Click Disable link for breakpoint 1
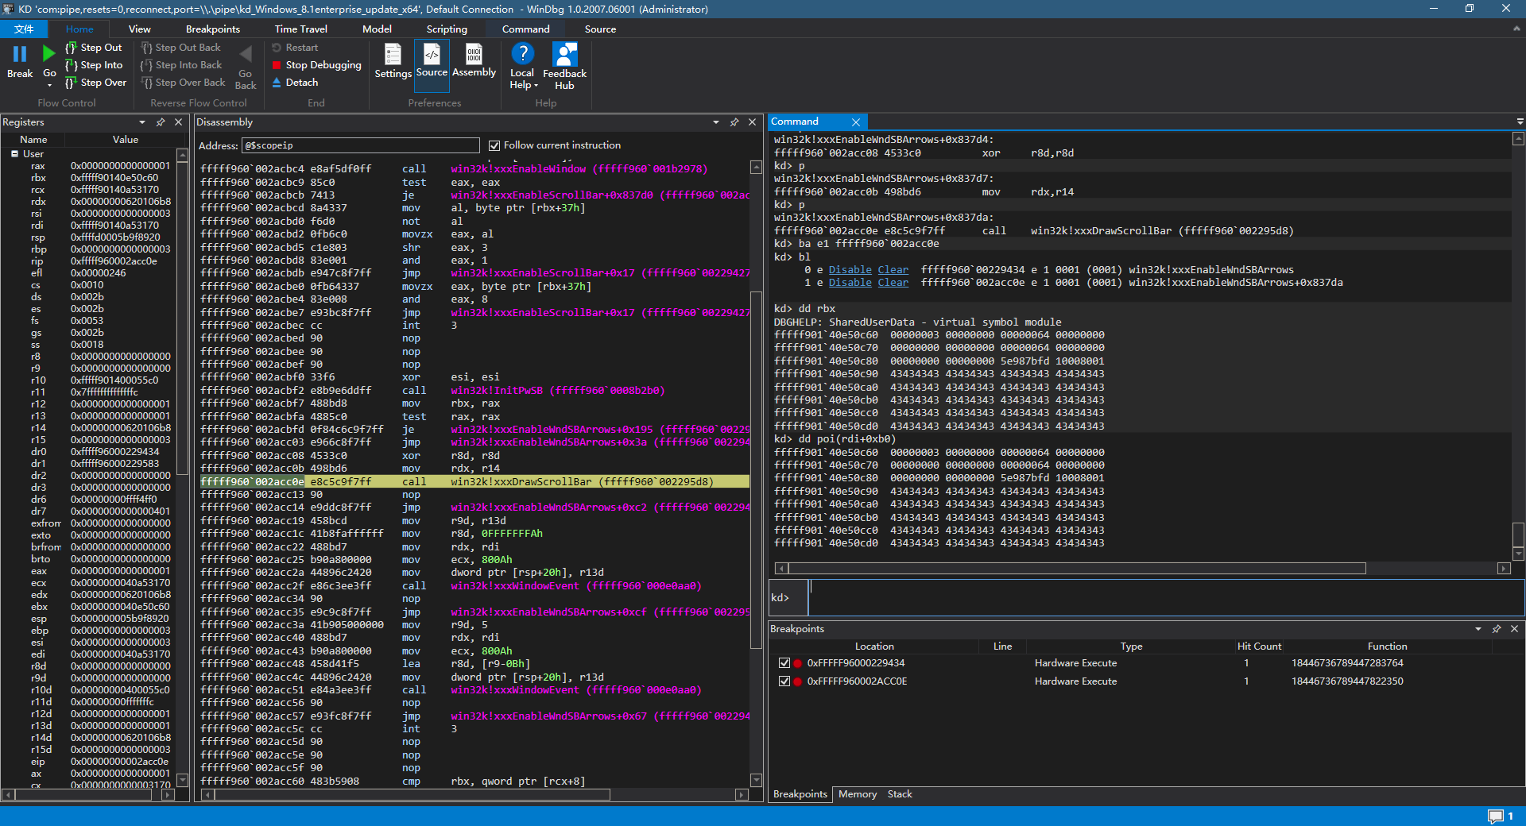1526x826 pixels. coord(850,283)
